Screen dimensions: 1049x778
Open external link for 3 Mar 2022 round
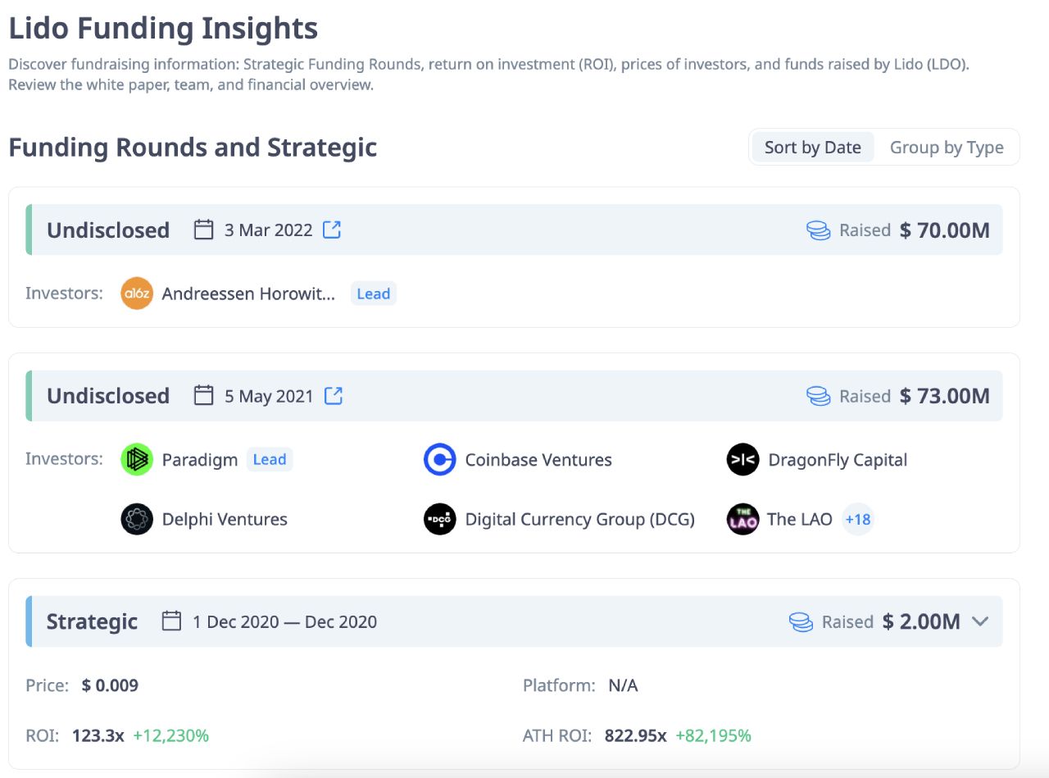[332, 230]
